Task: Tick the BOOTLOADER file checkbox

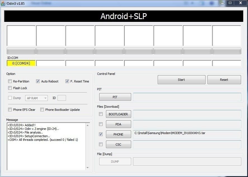Action: click(101, 114)
